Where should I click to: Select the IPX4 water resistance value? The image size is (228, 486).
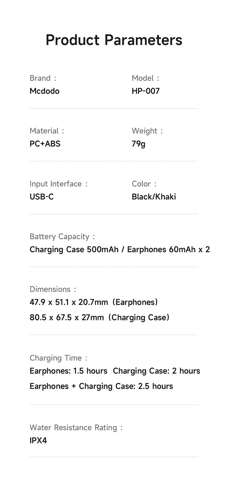point(38,440)
